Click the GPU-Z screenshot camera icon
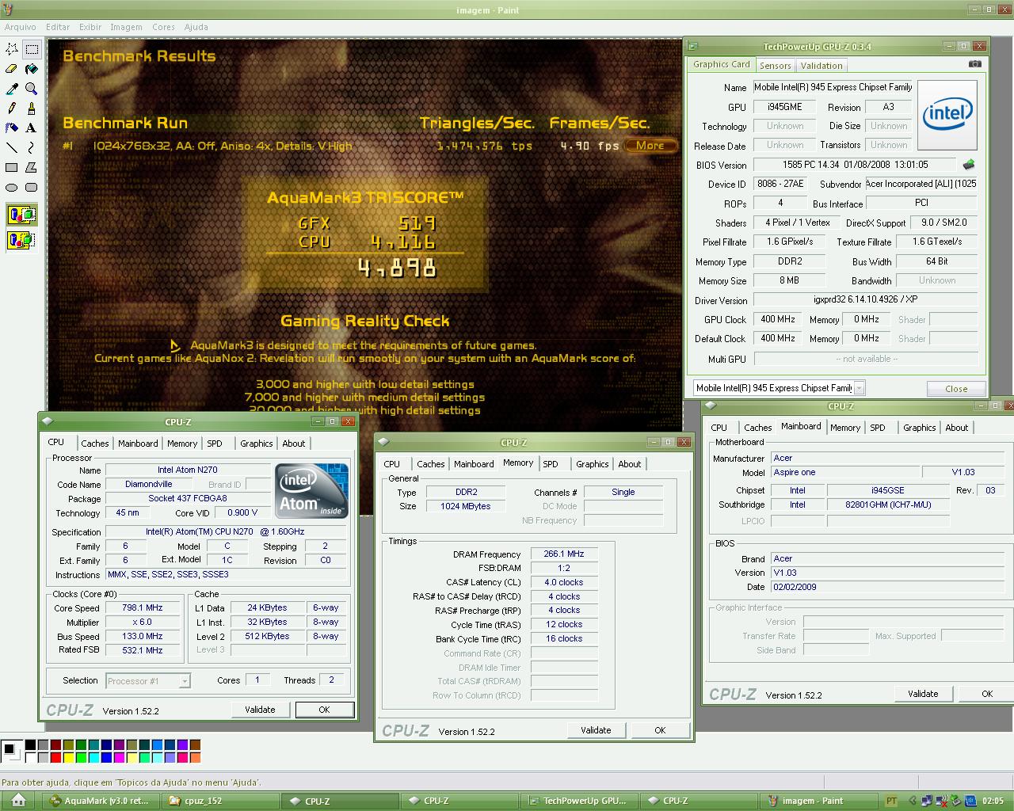This screenshot has height=811, width=1014. pos(975,64)
